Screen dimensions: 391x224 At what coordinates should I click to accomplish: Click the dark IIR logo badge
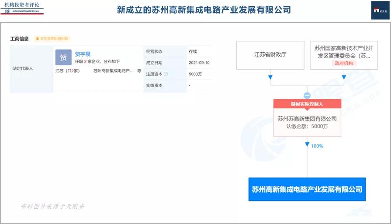tap(380, 10)
